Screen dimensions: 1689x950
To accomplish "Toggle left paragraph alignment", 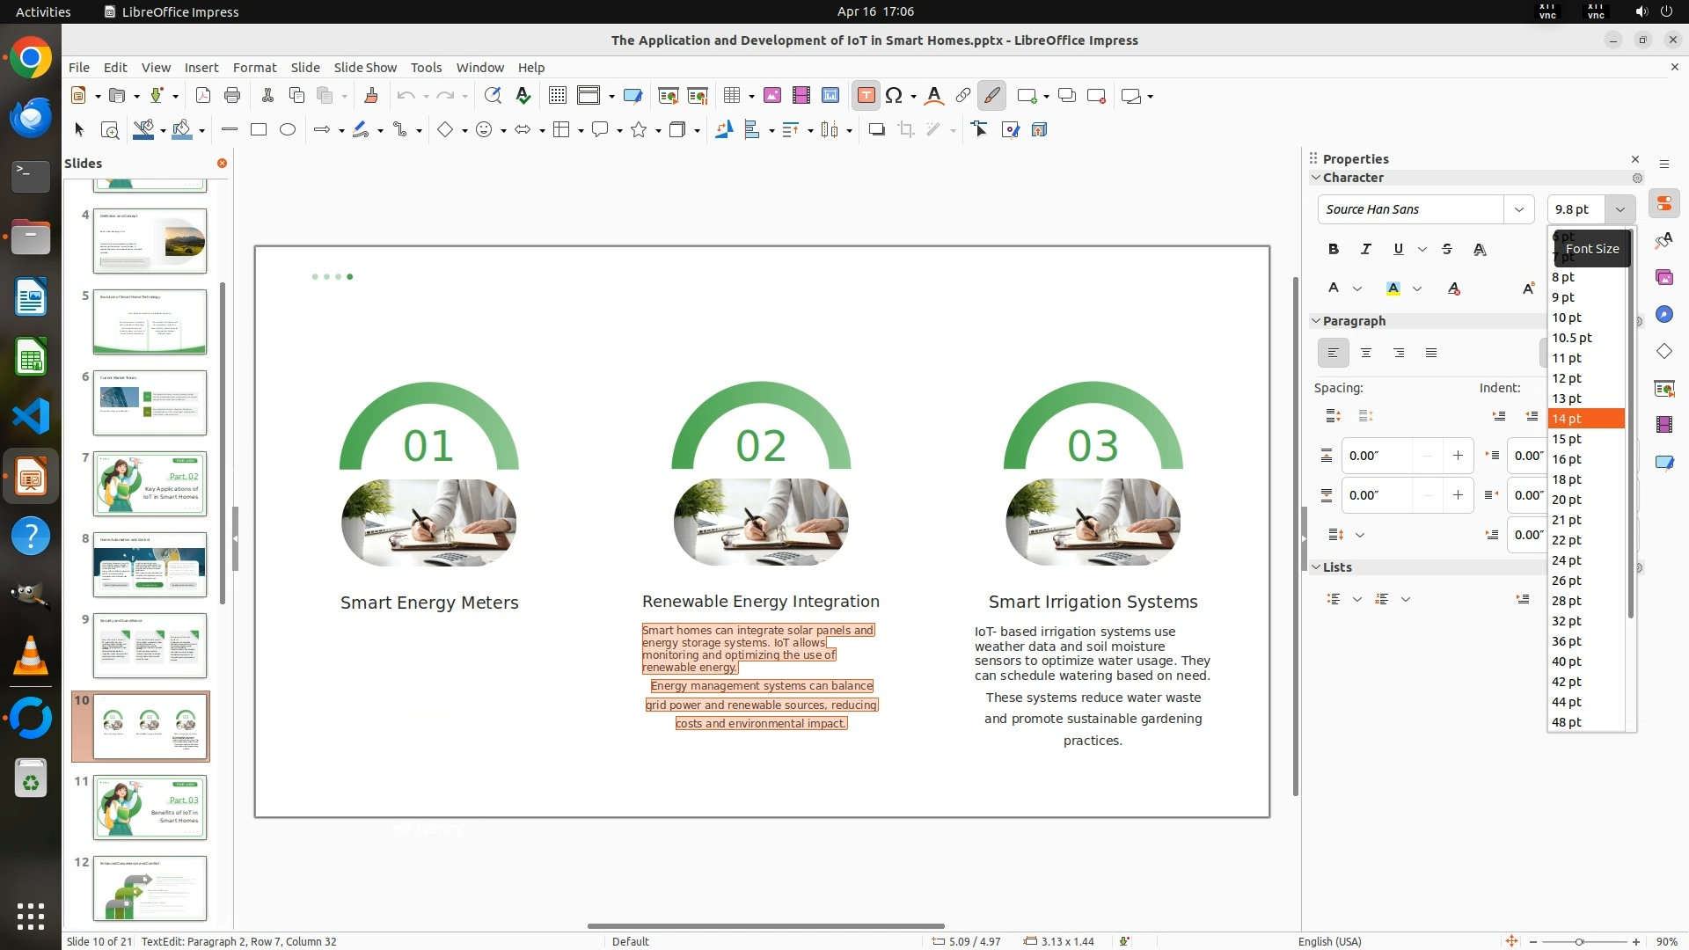I will click(1333, 354).
